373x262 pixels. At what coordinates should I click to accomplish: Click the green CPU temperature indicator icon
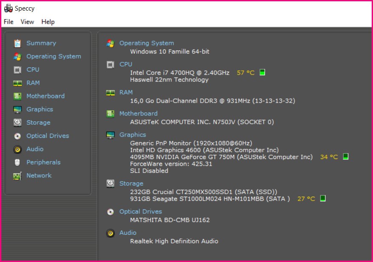pos(262,72)
